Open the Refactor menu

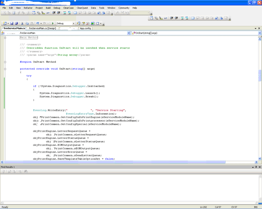(28, 8)
